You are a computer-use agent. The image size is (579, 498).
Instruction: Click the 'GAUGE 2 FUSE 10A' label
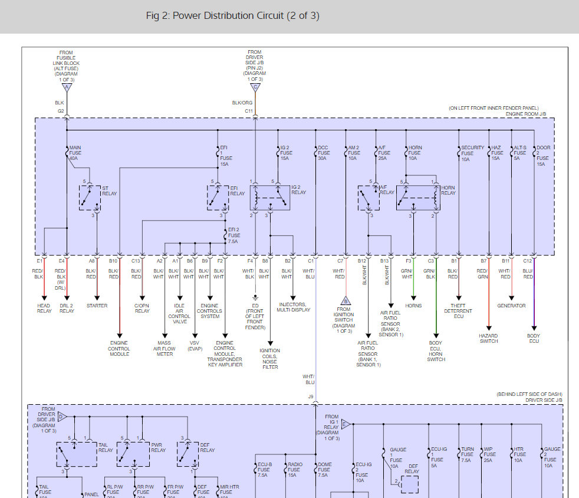tap(552, 457)
